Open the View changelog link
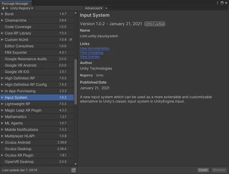The height and width of the screenshot is (174, 229). click(x=92, y=52)
